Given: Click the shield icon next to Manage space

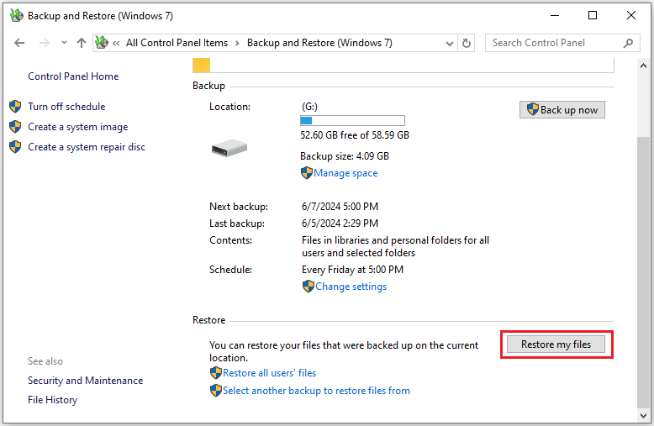Looking at the screenshot, I should (307, 173).
